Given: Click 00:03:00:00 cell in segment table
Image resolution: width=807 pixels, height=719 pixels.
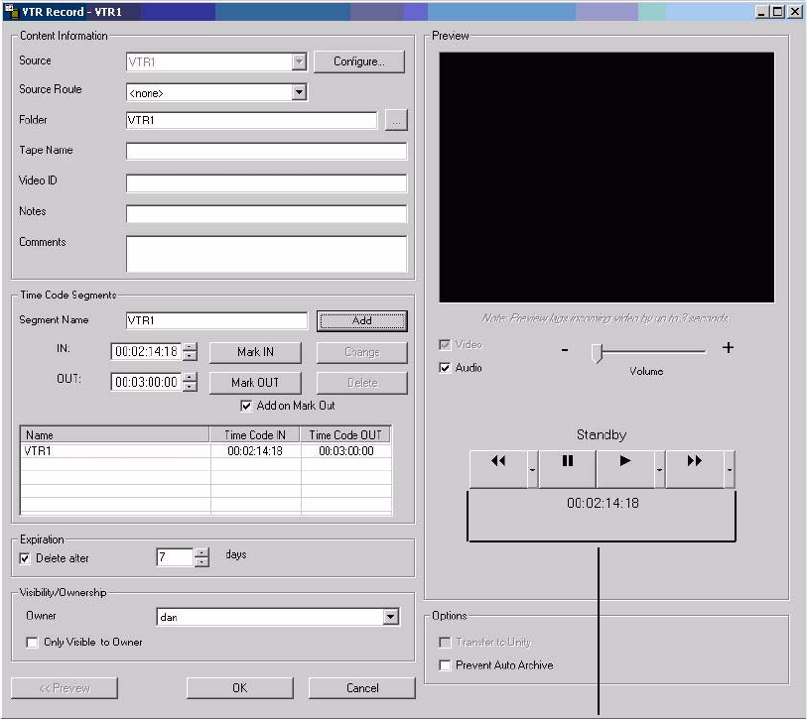Looking at the screenshot, I should tap(346, 451).
